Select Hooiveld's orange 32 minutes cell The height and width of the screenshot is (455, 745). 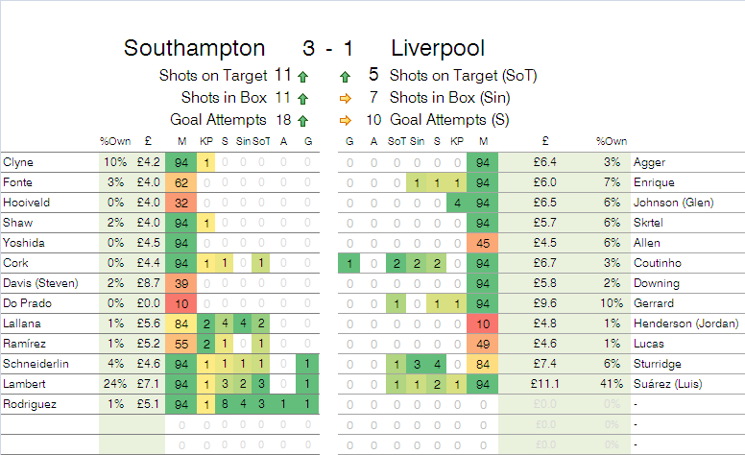click(181, 203)
